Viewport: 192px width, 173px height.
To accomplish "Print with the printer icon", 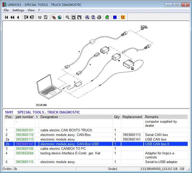I will tap(99, 17).
